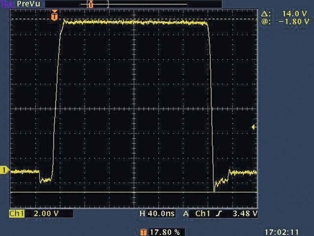Click the H 40.0ns timebase readout
The image size is (314, 236).
[x=157, y=214]
